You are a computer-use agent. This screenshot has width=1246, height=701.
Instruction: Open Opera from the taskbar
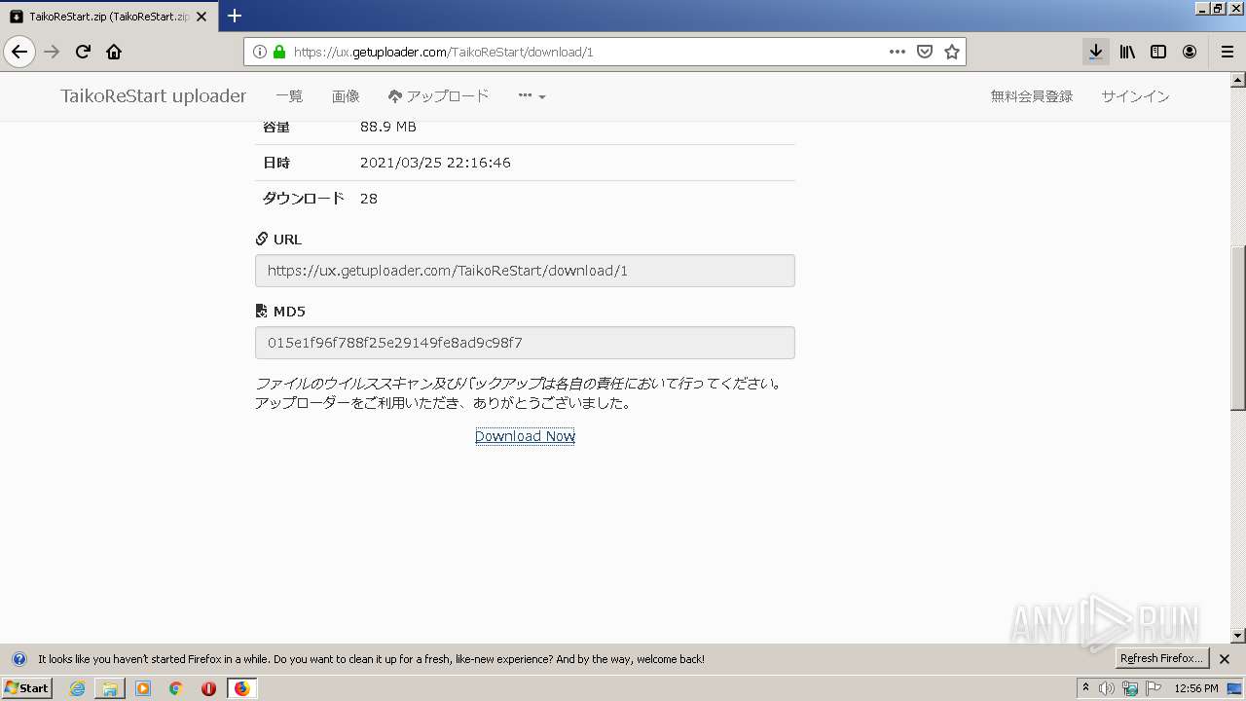click(208, 688)
